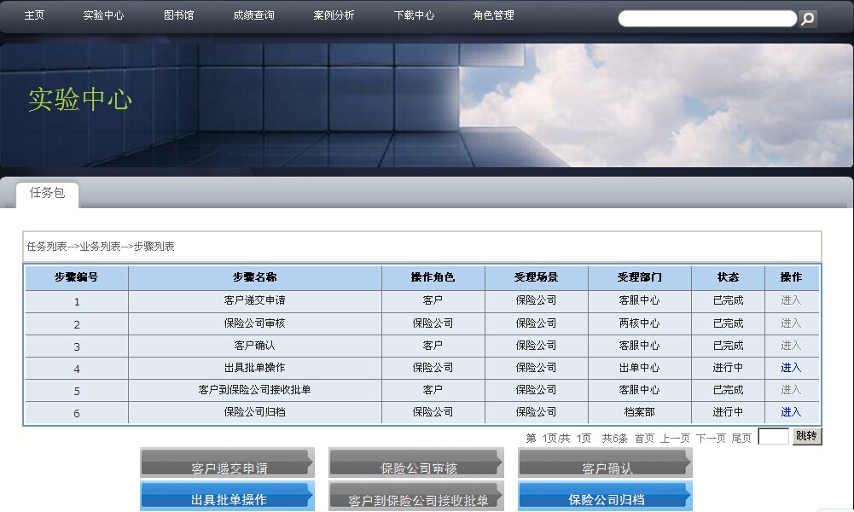
Task: Click the page number input box
Action: click(773, 437)
